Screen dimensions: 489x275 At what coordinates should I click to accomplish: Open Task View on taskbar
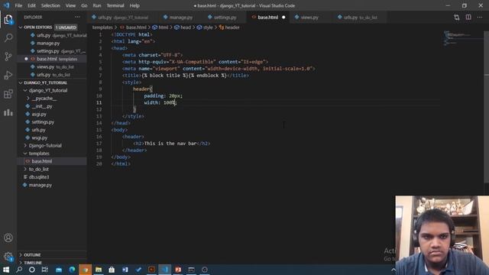click(45, 270)
